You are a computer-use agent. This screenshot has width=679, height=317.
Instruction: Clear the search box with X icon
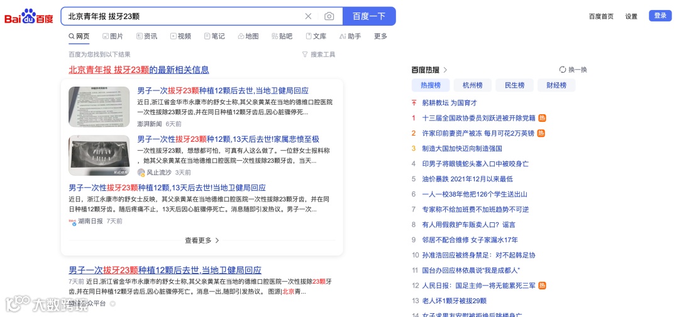[x=308, y=16]
